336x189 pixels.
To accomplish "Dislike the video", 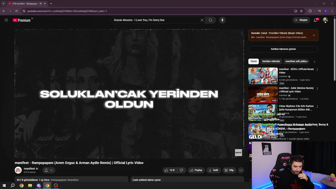I will click(181, 170).
